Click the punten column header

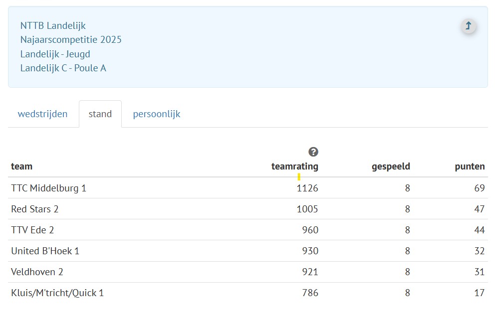tap(470, 166)
